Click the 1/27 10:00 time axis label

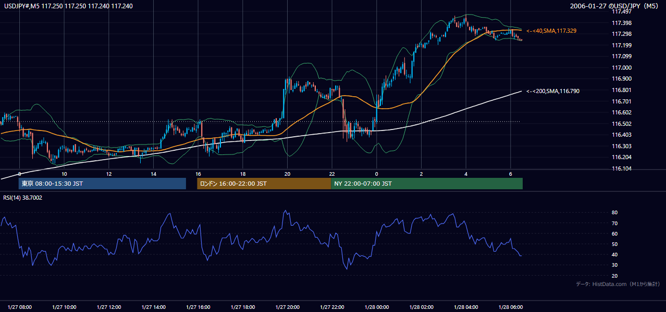point(64,307)
